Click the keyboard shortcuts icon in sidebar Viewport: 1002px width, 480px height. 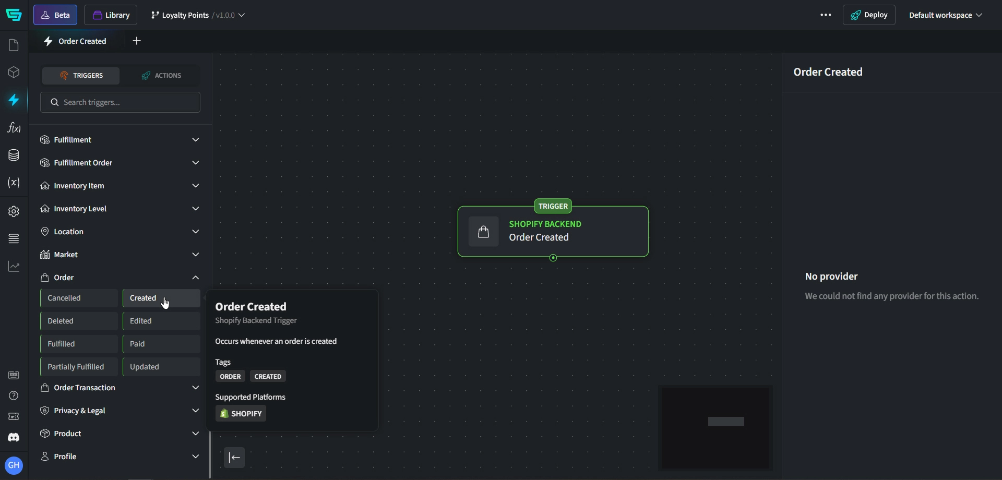14,375
